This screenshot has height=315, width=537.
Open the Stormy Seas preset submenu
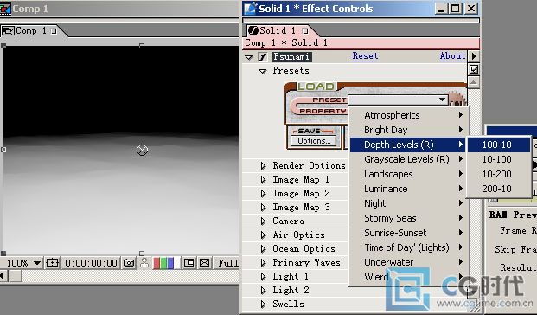(x=407, y=218)
